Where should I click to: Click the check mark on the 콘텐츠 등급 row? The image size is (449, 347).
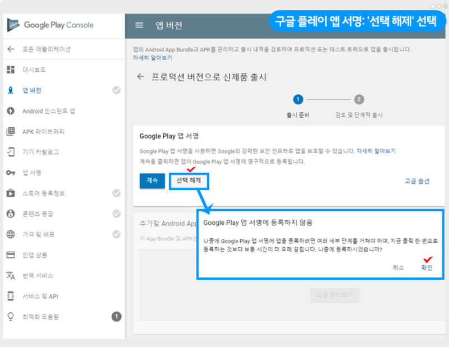[117, 214]
